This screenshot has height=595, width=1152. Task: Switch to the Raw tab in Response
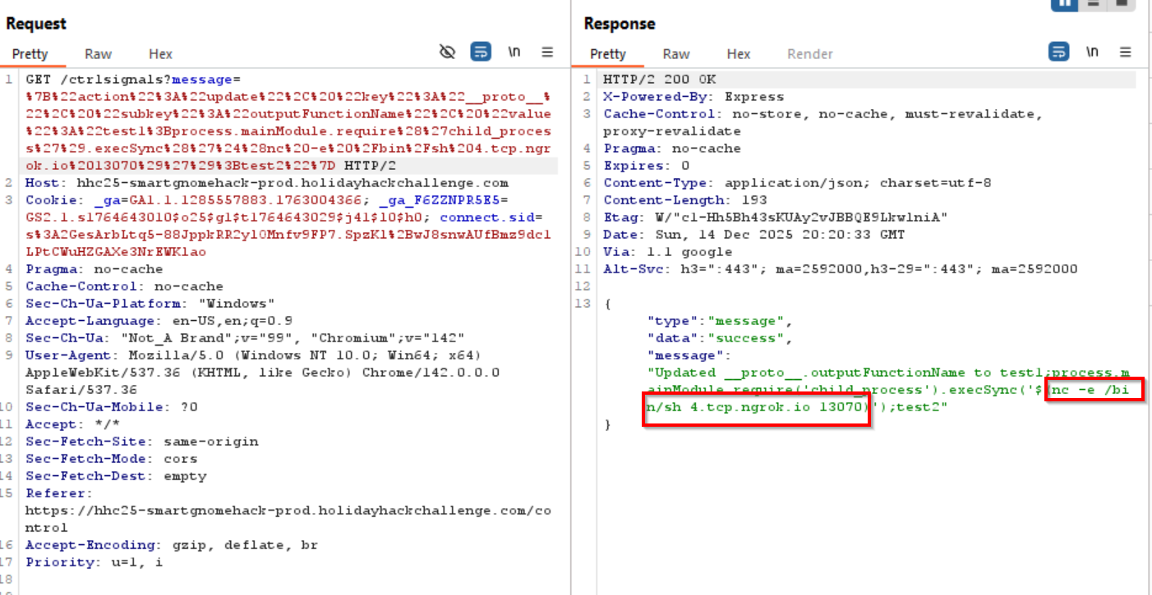click(x=676, y=54)
